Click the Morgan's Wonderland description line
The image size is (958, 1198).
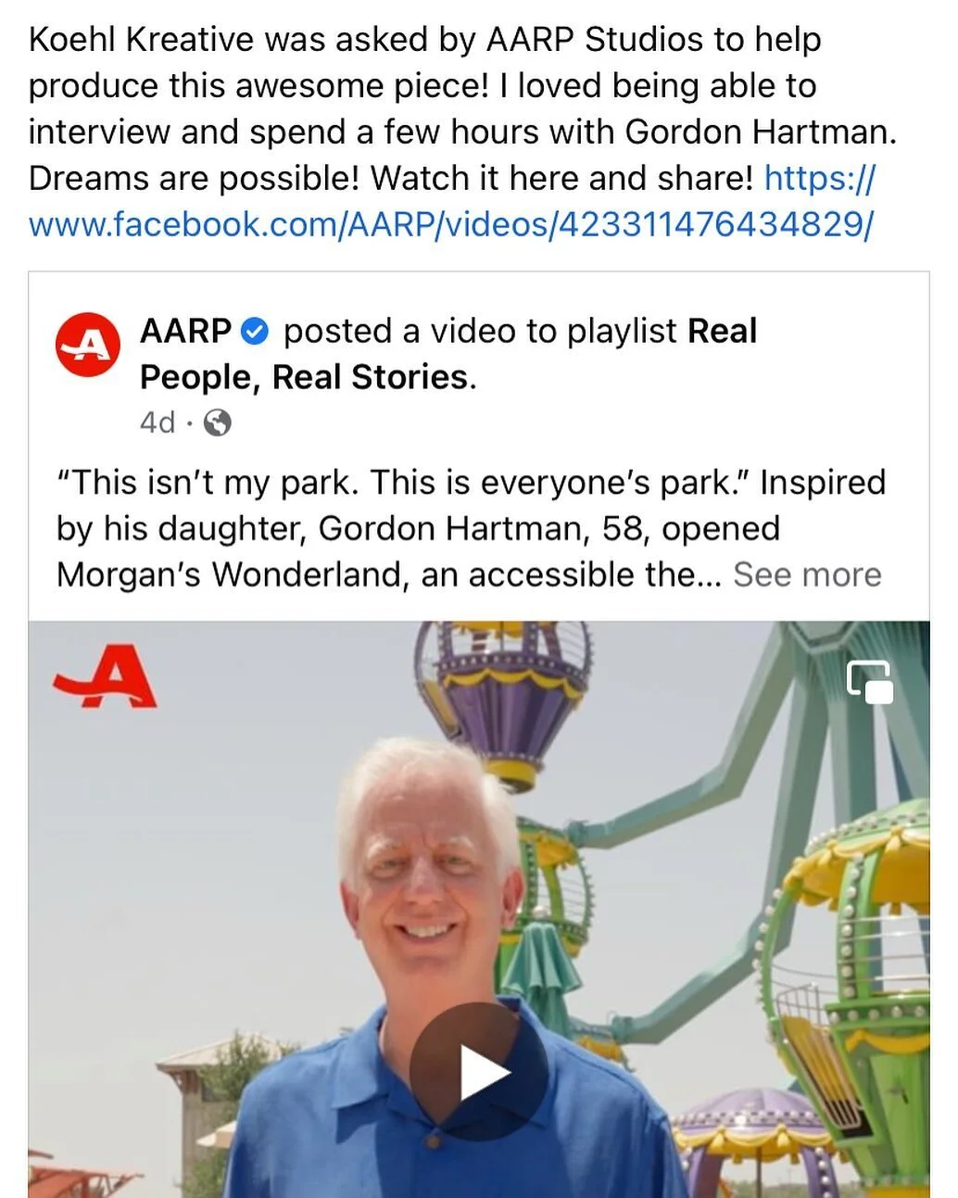click(389, 574)
